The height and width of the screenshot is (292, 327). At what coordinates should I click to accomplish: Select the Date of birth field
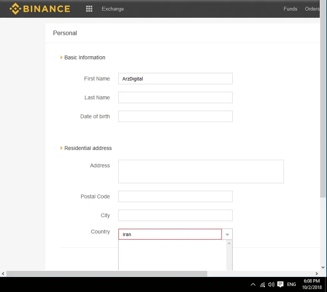[175, 116]
